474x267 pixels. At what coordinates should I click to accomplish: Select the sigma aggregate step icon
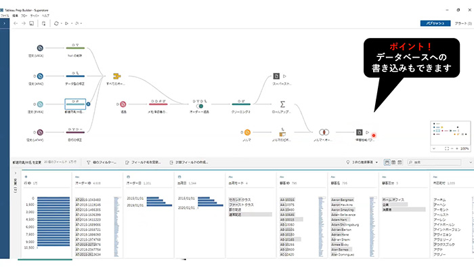[x=282, y=104]
